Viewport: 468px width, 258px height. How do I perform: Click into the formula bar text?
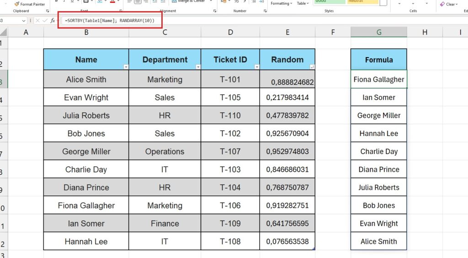click(x=110, y=21)
